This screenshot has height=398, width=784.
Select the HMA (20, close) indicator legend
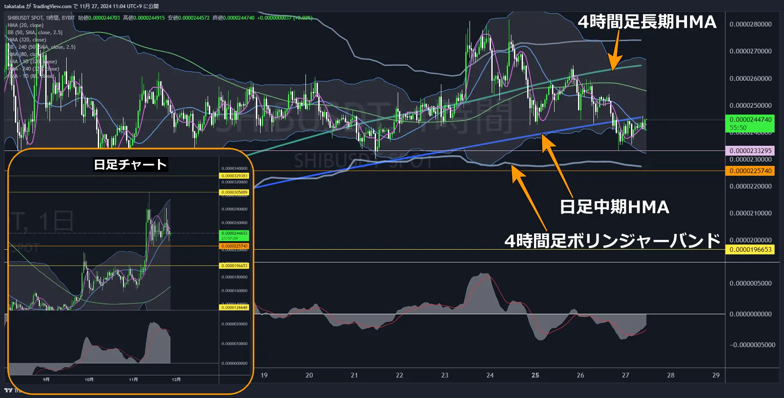click(25, 25)
